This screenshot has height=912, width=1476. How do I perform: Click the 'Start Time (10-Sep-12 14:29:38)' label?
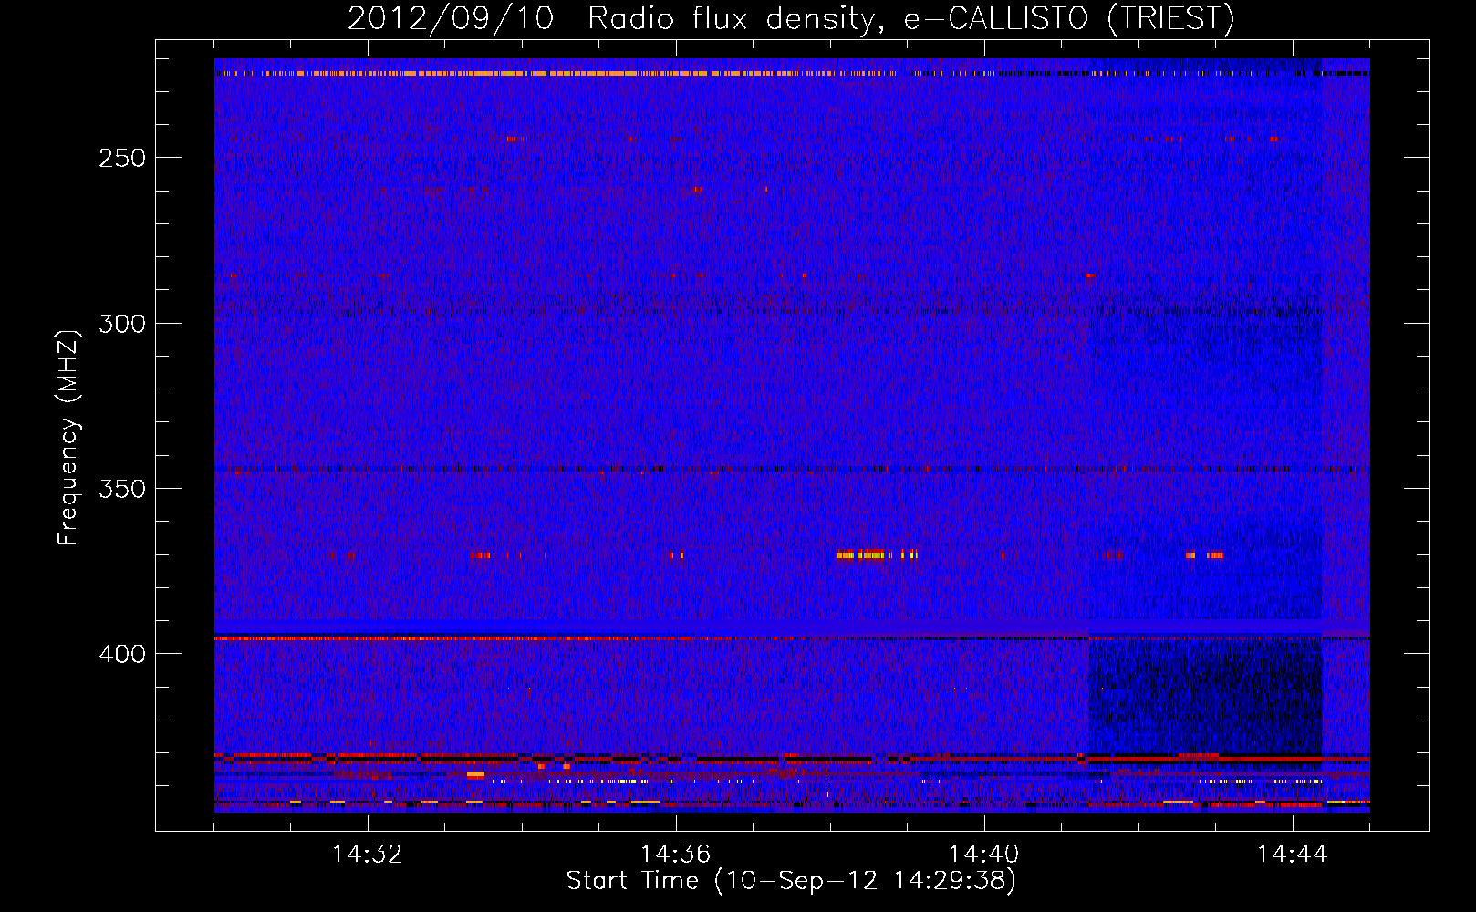click(x=791, y=881)
